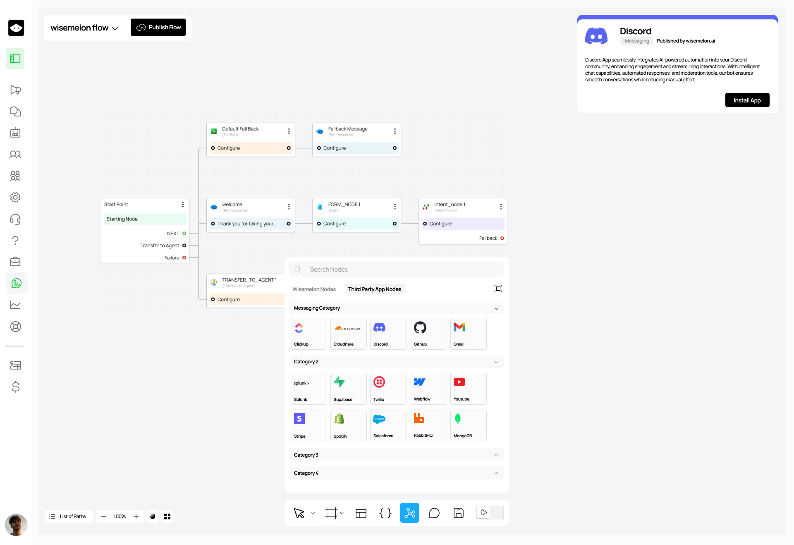Screen dimensions: 794x545
Task: Open the curly braces variables tool
Action: 385,513
